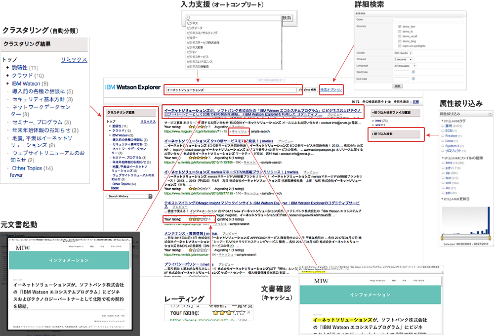Viewport: 494px width, 336px height.
Task: Open 詳細 link near result count
Action: pos(416,102)
